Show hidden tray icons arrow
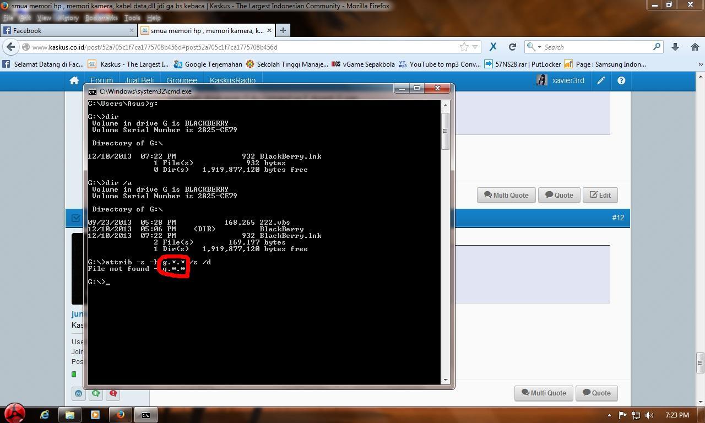Screen dimensions: 705x423 609,415
